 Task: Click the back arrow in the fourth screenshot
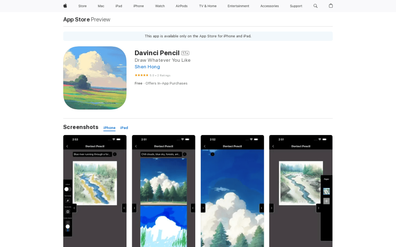click(273, 146)
